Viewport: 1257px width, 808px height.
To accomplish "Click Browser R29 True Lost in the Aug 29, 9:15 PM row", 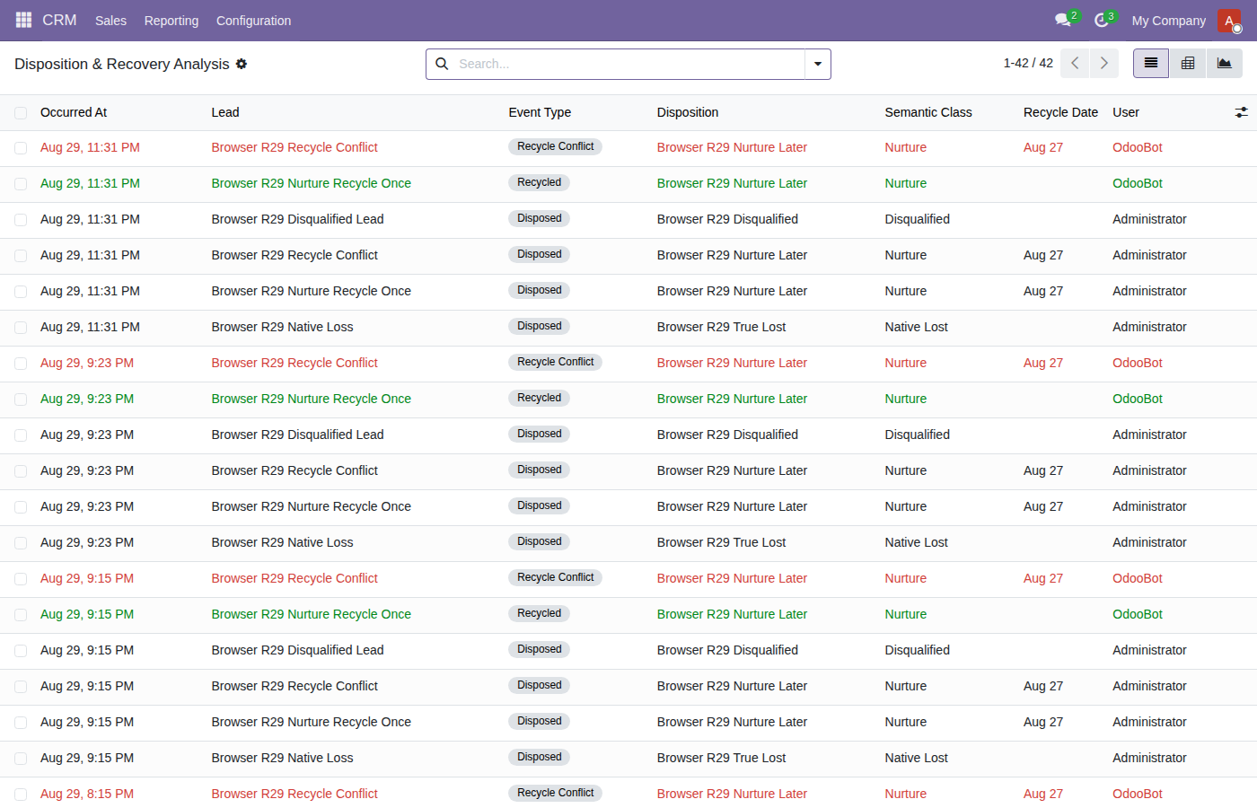I will click(x=721, y=758).
